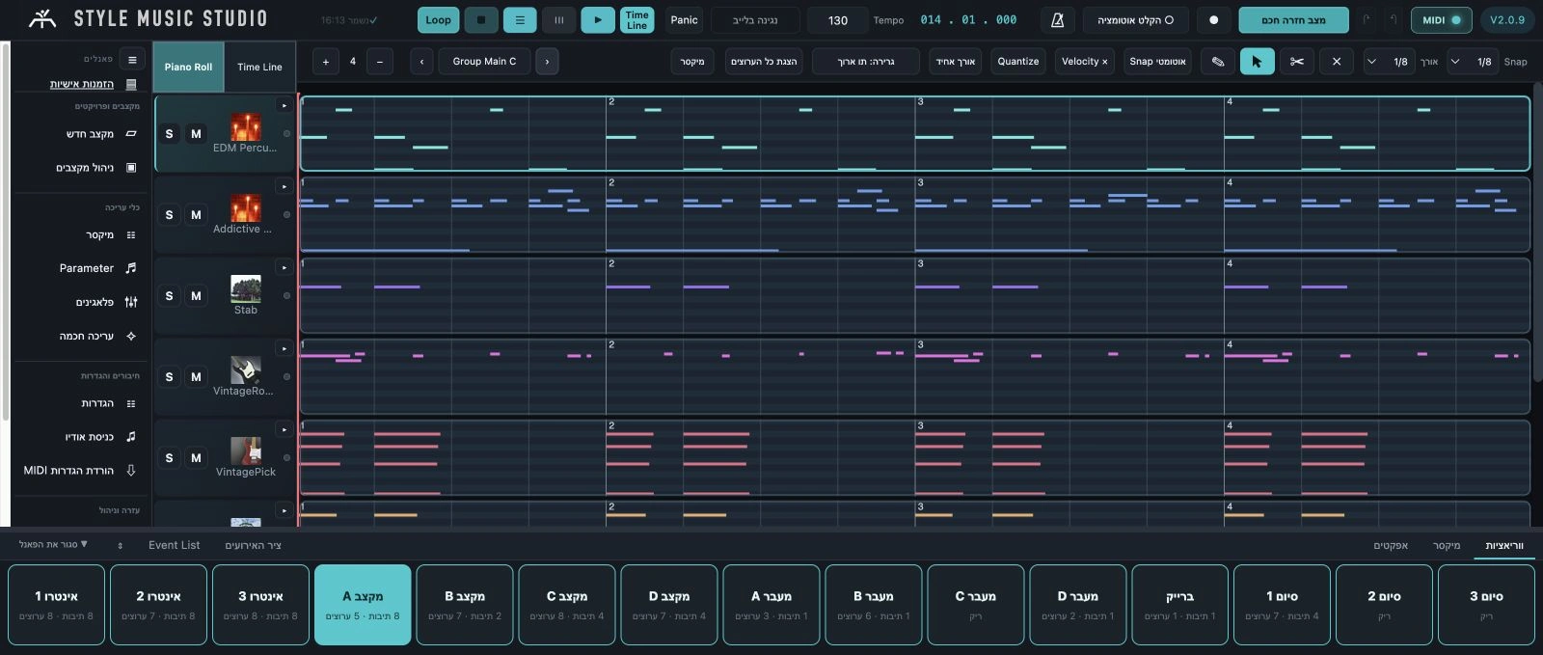Screen dimensions: 1543x655
Task: Click the record dot button
Action: (x=1213, y=20)
